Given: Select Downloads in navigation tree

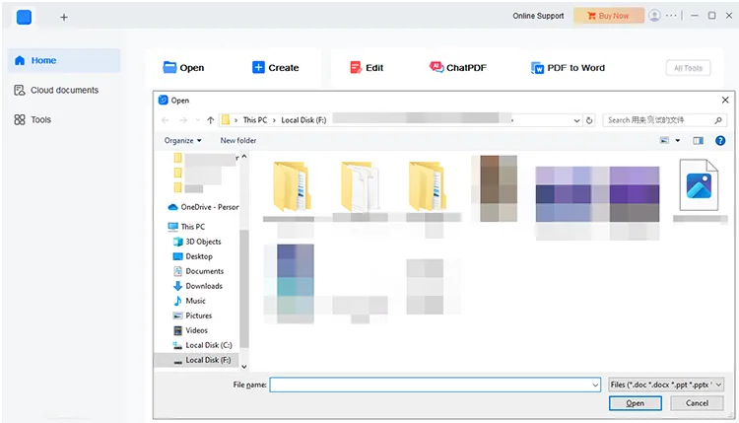Looking at the screenshot, I should click(x=197, y=286).
